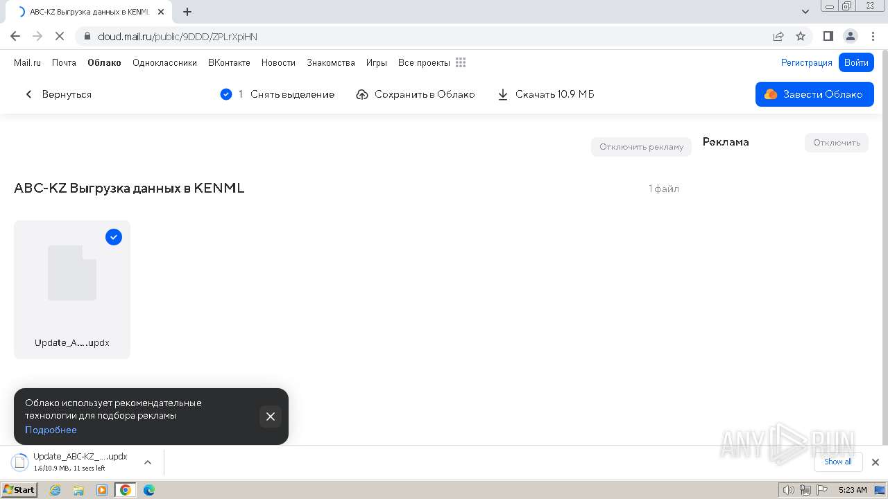
Task: Open Подробнее link in notice
Action: (51, 430)
